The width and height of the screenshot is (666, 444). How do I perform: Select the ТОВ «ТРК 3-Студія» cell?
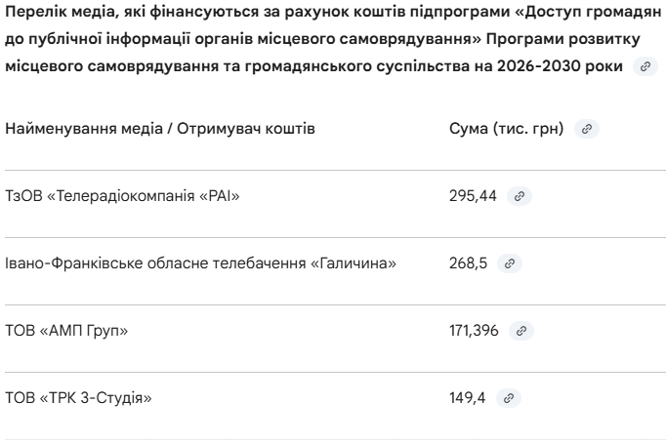click(79, 399)
